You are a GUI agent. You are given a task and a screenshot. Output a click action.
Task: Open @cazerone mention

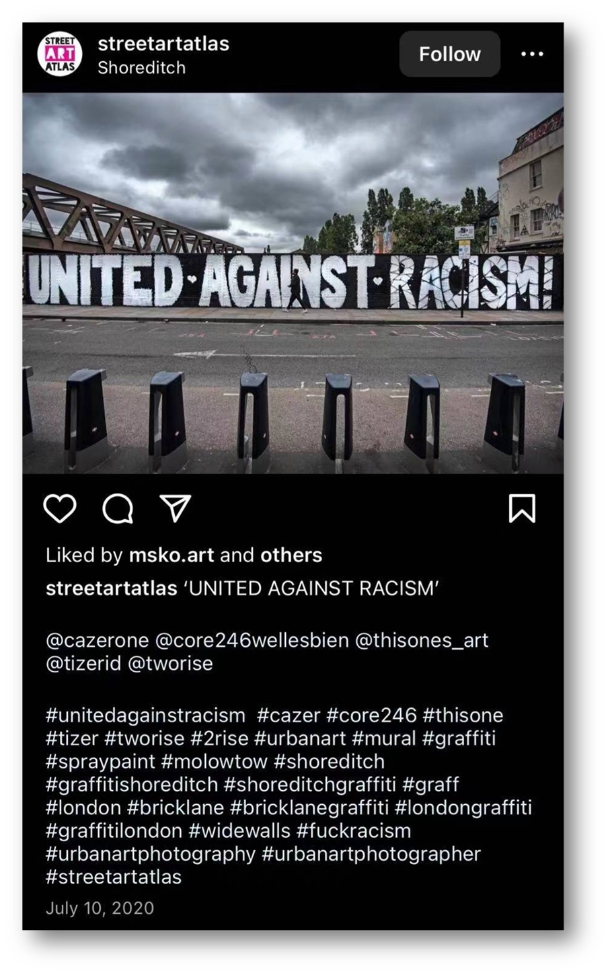tap(98, 640)
